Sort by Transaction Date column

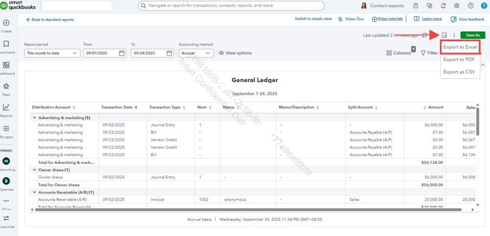point(119,107)
